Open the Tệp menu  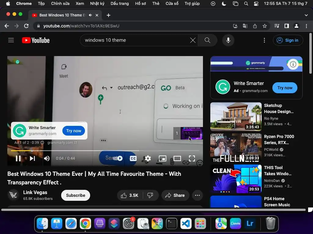point(41,3)
